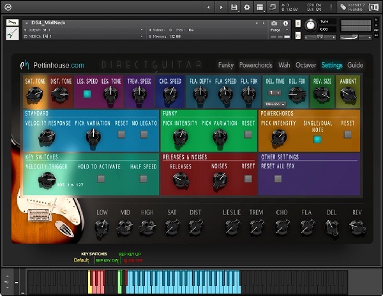
Task: Click the LOW EQ knob
Action: [102, 228]
